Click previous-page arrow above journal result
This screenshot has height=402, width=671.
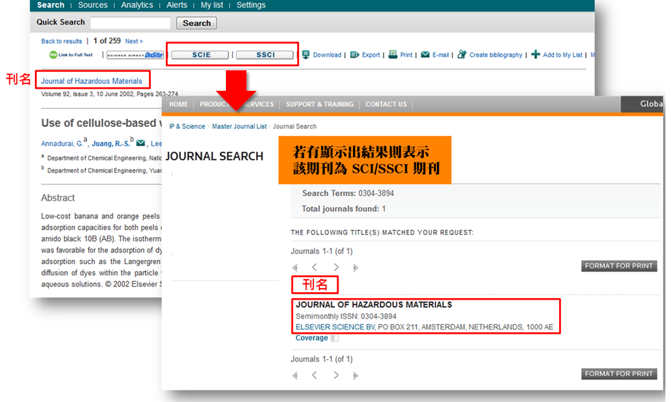click(315, 268)
